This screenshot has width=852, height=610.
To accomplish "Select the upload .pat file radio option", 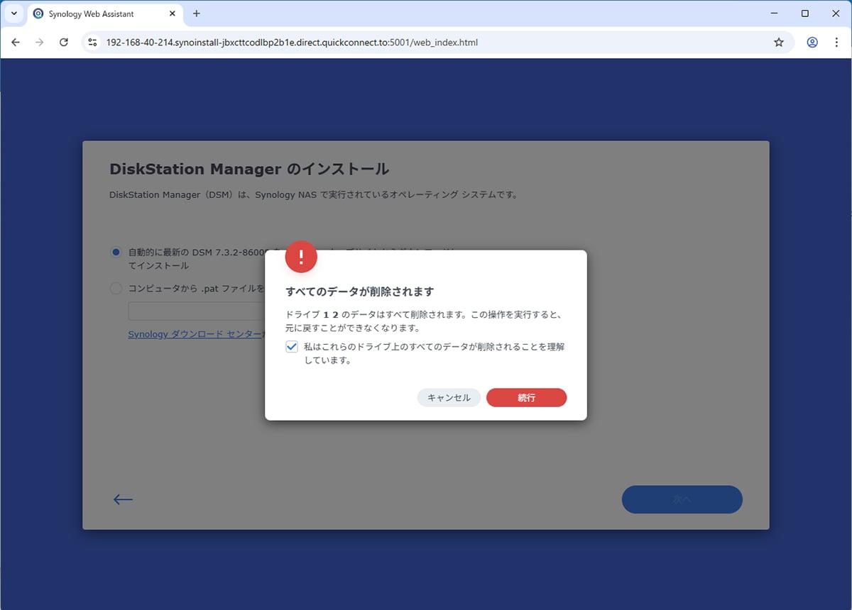I will tap(116, 289).
